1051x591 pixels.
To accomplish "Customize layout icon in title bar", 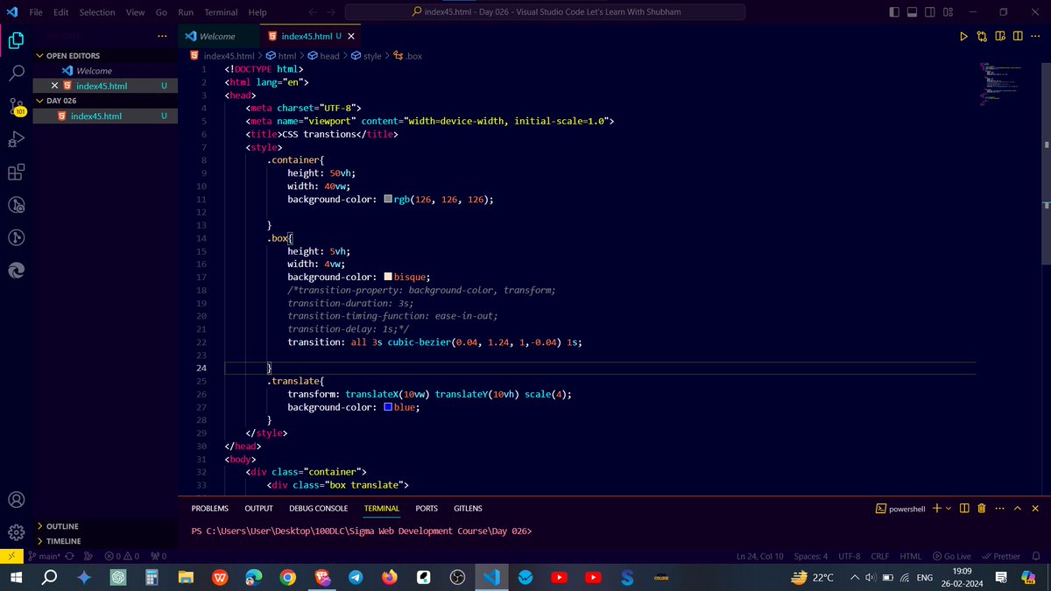I will [x=949, y=12].
